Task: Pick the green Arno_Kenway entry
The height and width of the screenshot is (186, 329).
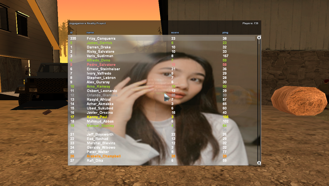Action: pyautogui.click(x=98, y=87)
